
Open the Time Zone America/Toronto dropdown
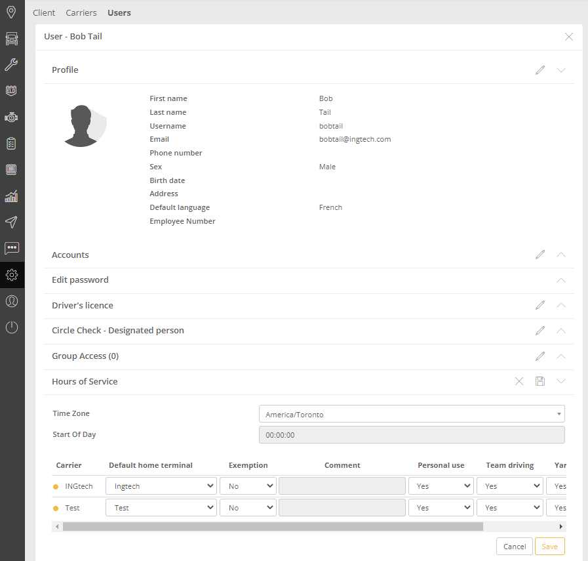coord(412,415)
